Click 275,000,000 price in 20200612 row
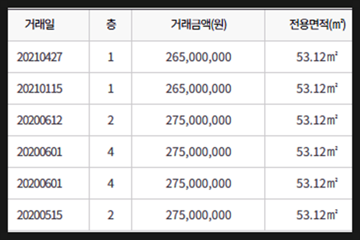 (198, 121)
